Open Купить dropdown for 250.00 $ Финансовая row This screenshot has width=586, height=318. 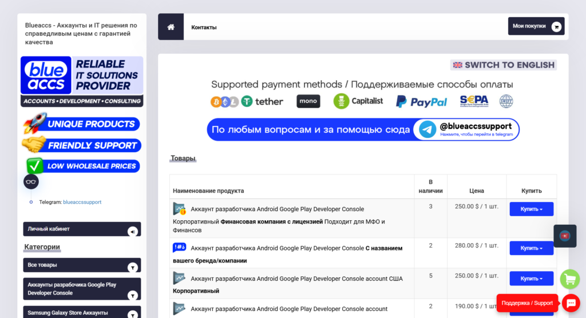click(x=531, y=209)
